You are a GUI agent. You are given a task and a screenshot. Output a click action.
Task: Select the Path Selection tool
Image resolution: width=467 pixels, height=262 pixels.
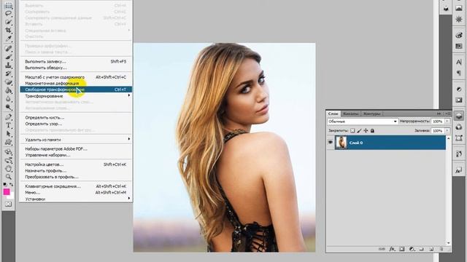point(9,134)
